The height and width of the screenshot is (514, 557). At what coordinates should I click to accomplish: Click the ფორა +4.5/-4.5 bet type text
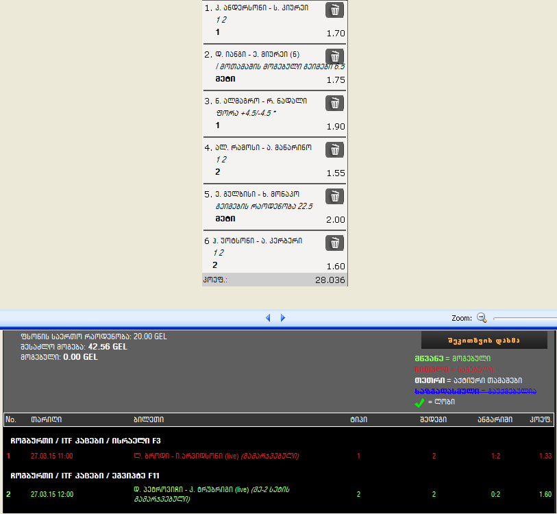[246, 113]
